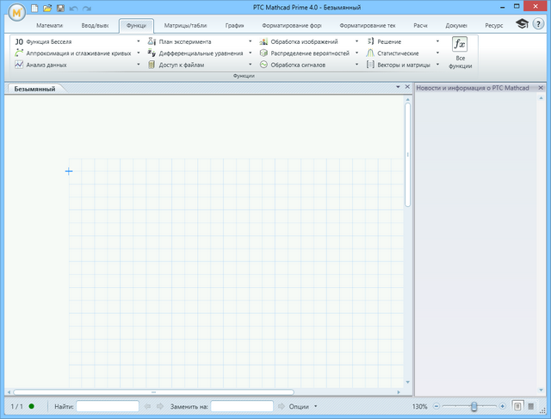Screen dimensions: 551x419
Task: Click the replace arrow icon after Заменить на field
Action: coord(281,406)
